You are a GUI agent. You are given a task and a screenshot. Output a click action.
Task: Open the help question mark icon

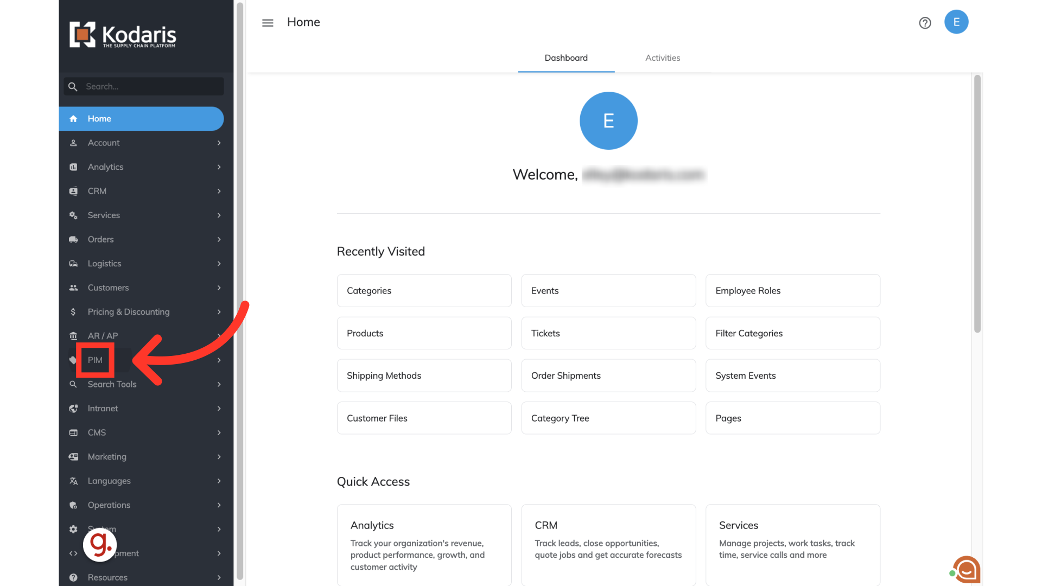(x=925, y=23)
